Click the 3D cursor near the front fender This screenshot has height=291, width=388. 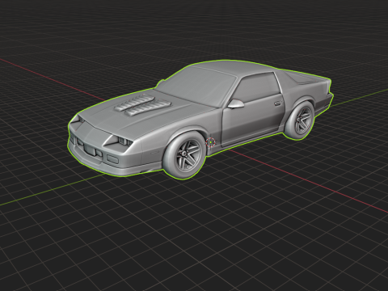(x=210, y=142)
